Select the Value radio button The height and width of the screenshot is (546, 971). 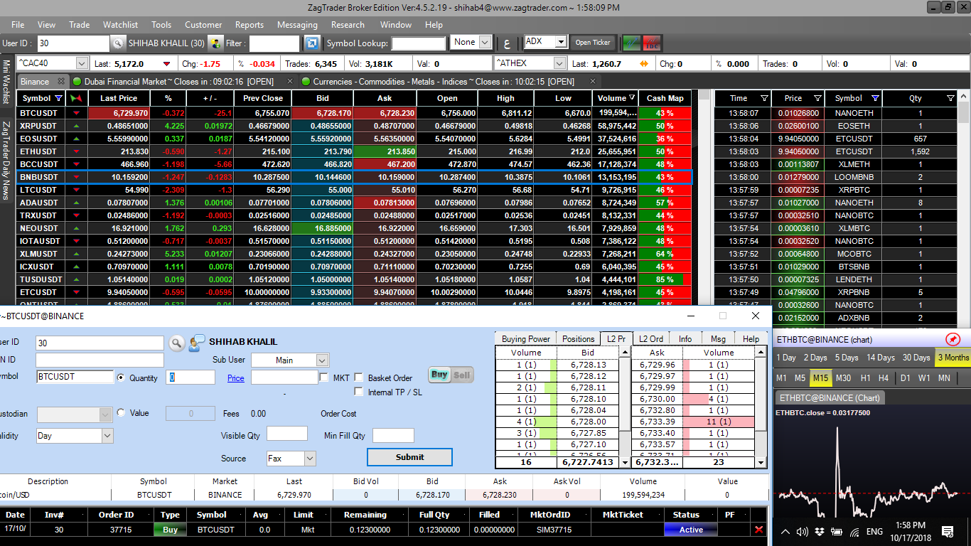click(x=121, y=412)
